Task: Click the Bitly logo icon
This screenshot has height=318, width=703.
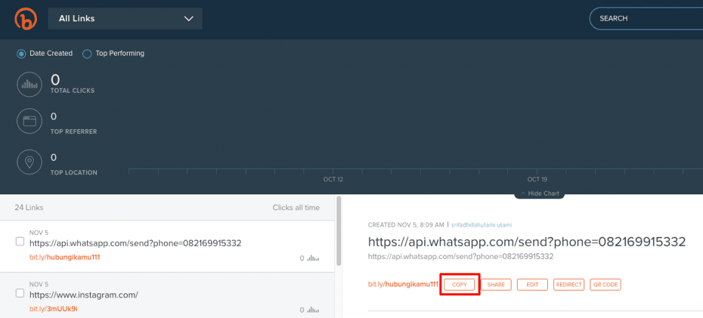Action: pos(25,19)
